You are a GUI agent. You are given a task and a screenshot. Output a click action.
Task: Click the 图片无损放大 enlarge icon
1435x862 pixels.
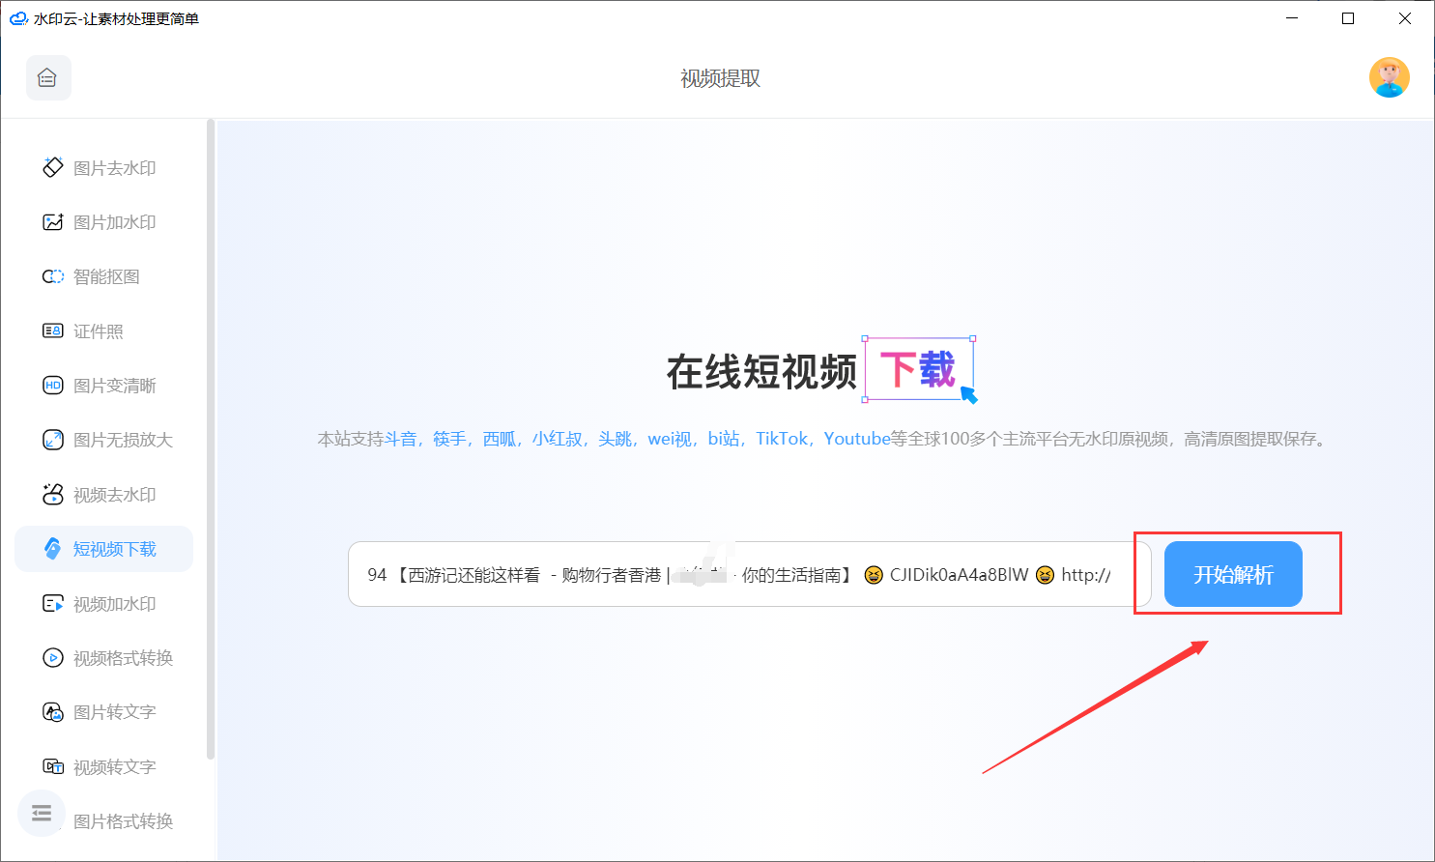(53, 440)
